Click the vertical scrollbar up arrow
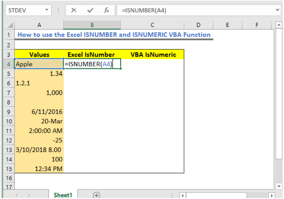 pyautogui.click(x=279, y=25)
